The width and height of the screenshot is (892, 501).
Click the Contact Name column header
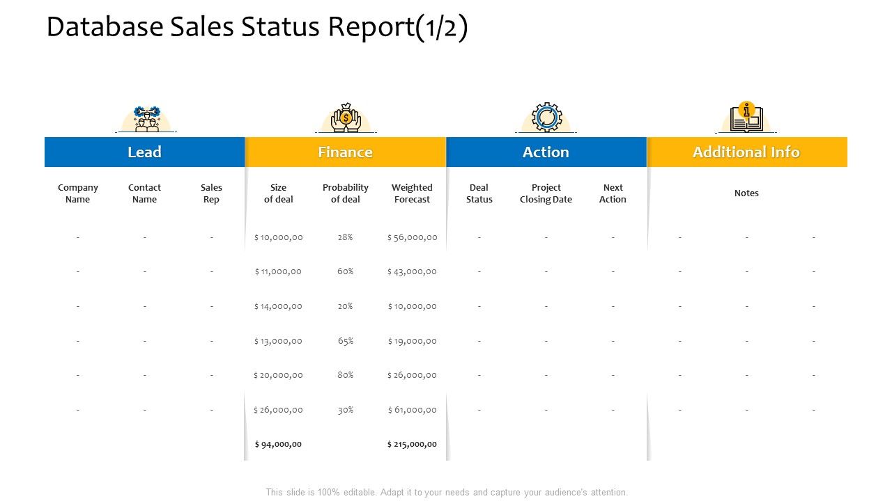(145, 193)
